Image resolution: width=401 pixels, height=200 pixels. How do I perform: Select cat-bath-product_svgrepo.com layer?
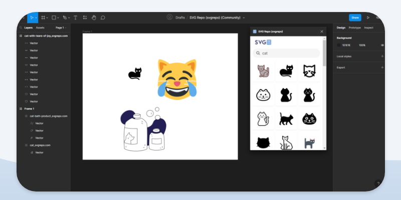[44, 116]
